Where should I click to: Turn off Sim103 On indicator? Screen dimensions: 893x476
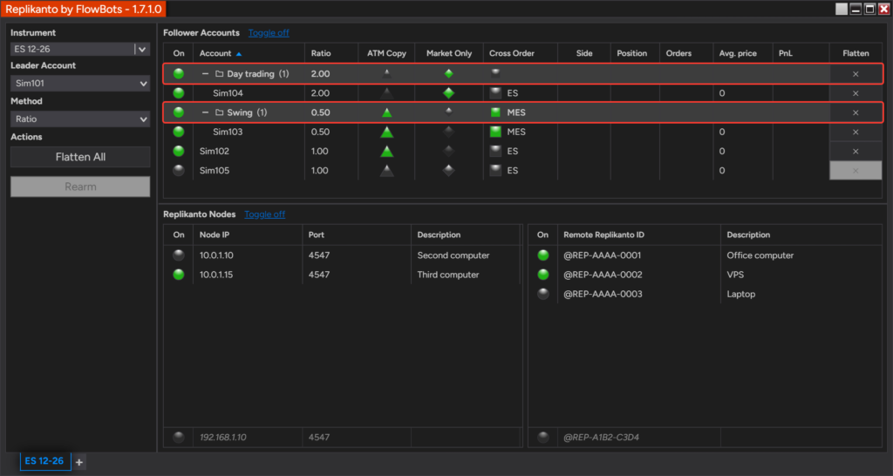(179, 132)
